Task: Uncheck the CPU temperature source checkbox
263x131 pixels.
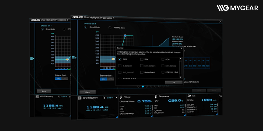Action: click(120, 59)
